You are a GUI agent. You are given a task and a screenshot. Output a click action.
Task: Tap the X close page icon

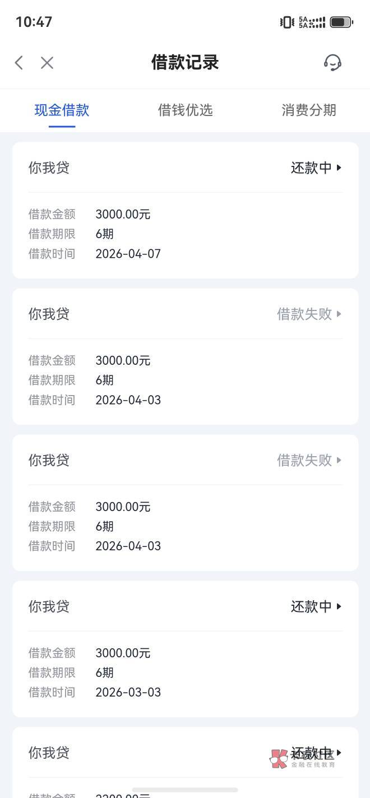(x=47, y=63)
